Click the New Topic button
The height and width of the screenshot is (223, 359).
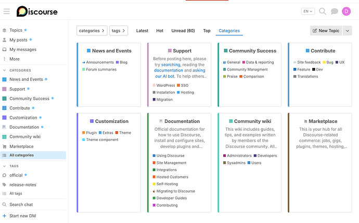click(326, 31)
